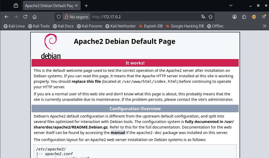Viewport: 269px width, 158px height.
Task: Click the tracking protection shield icon
Action: [59, 17]
